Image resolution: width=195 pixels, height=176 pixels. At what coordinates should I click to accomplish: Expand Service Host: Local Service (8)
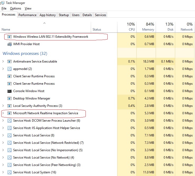[3, 135]
